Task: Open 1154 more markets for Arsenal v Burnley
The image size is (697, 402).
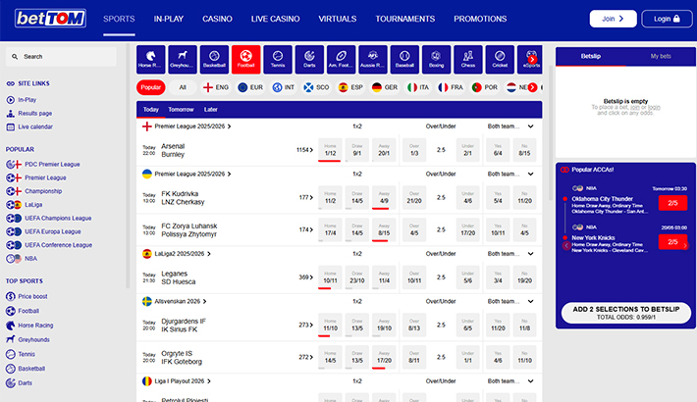Action: 304,150
